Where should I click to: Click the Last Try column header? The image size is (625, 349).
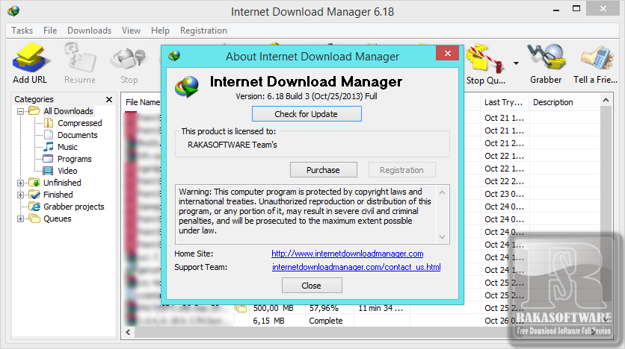point(504,102)
